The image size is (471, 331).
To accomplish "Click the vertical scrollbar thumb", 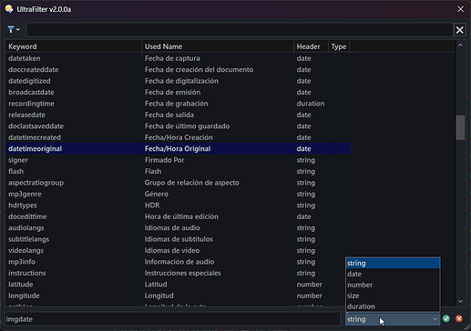I will pos(460,127).
